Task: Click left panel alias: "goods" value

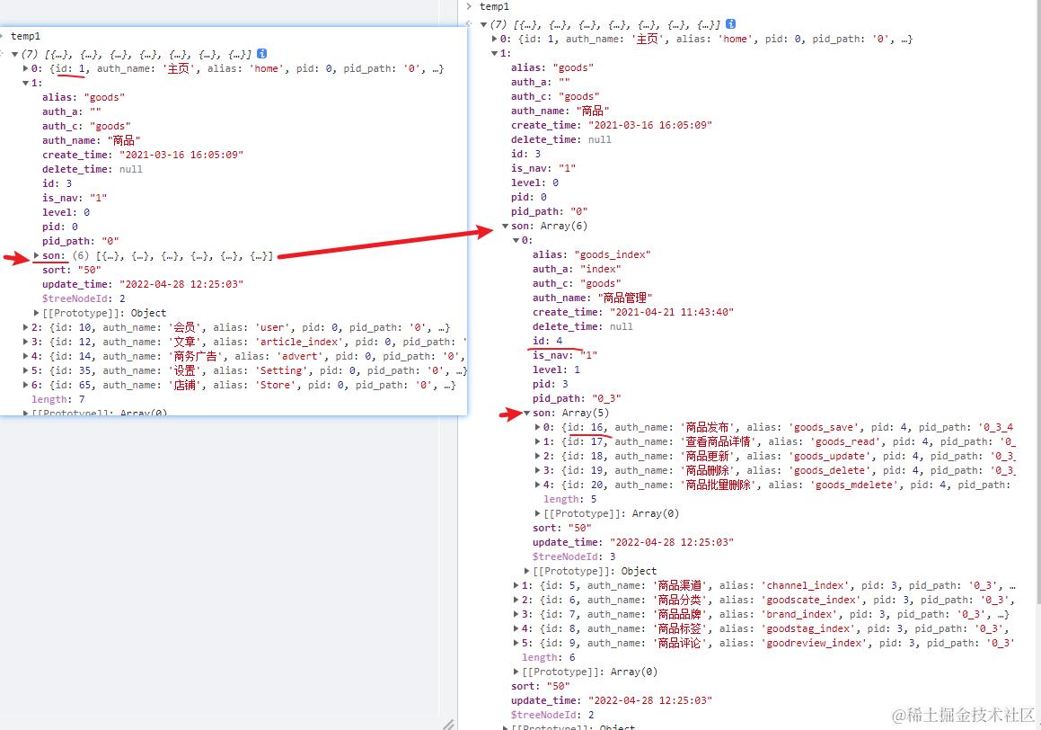Action: point(105,98)
